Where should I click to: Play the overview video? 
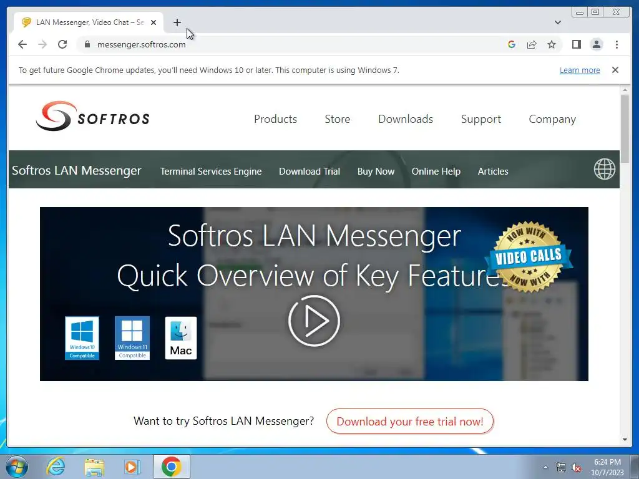click(x=314, y=321)
